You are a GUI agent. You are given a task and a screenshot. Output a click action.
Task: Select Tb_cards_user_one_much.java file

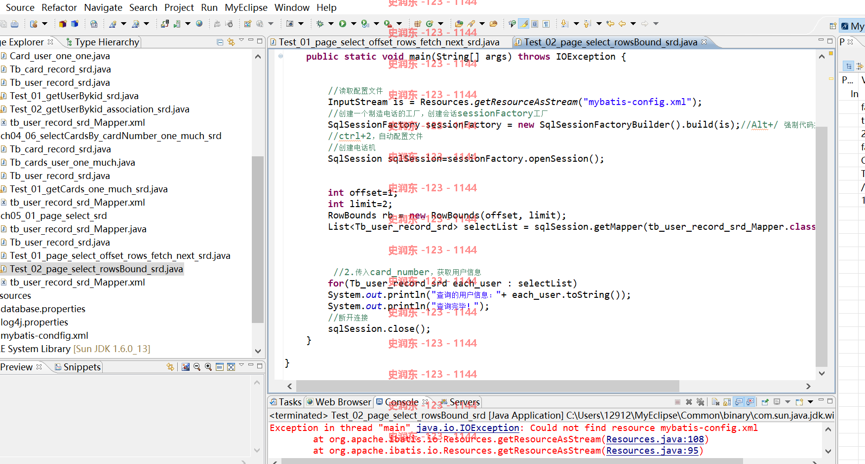(68, 162)
